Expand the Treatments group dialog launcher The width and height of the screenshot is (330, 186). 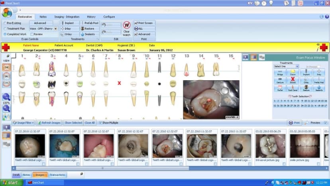click(98, 39)
